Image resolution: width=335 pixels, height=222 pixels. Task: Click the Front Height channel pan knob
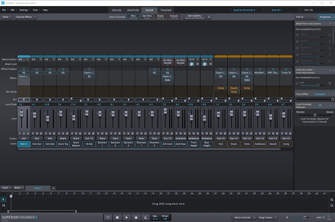point(192,64)
